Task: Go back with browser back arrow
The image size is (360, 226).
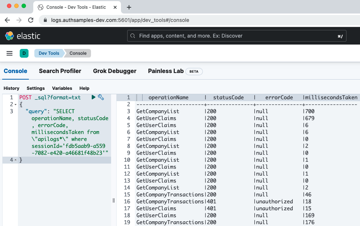Action: point(7,20)
